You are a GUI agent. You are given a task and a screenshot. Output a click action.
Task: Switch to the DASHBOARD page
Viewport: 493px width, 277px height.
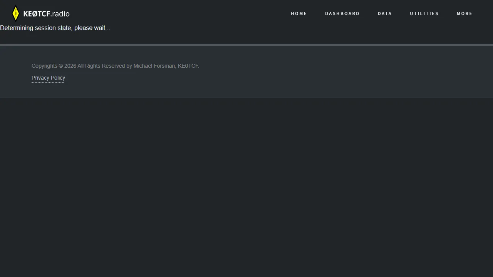point(342,13)
